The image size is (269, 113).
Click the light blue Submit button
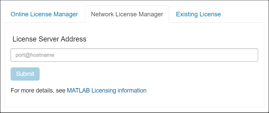point(25,74)
